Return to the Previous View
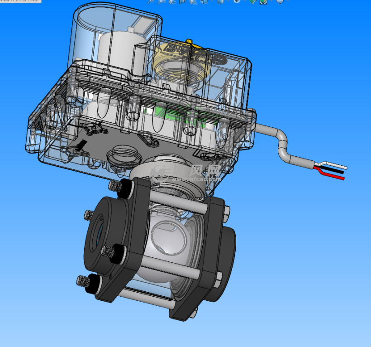This screenshot has height=347, width=371. 172,1
